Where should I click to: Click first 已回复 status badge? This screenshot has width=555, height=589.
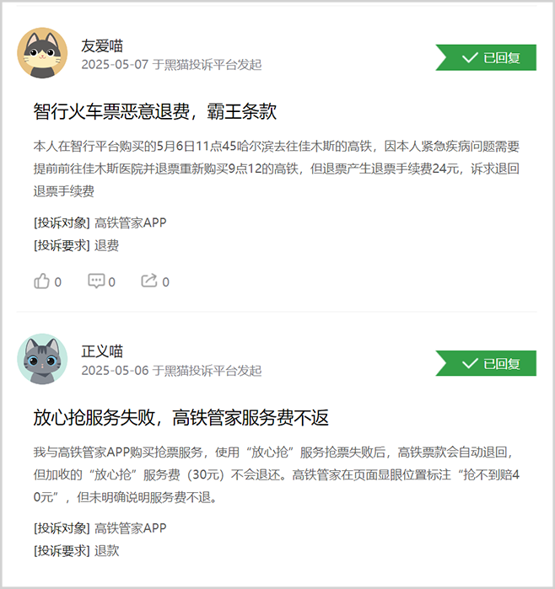(x=486, y=57)
